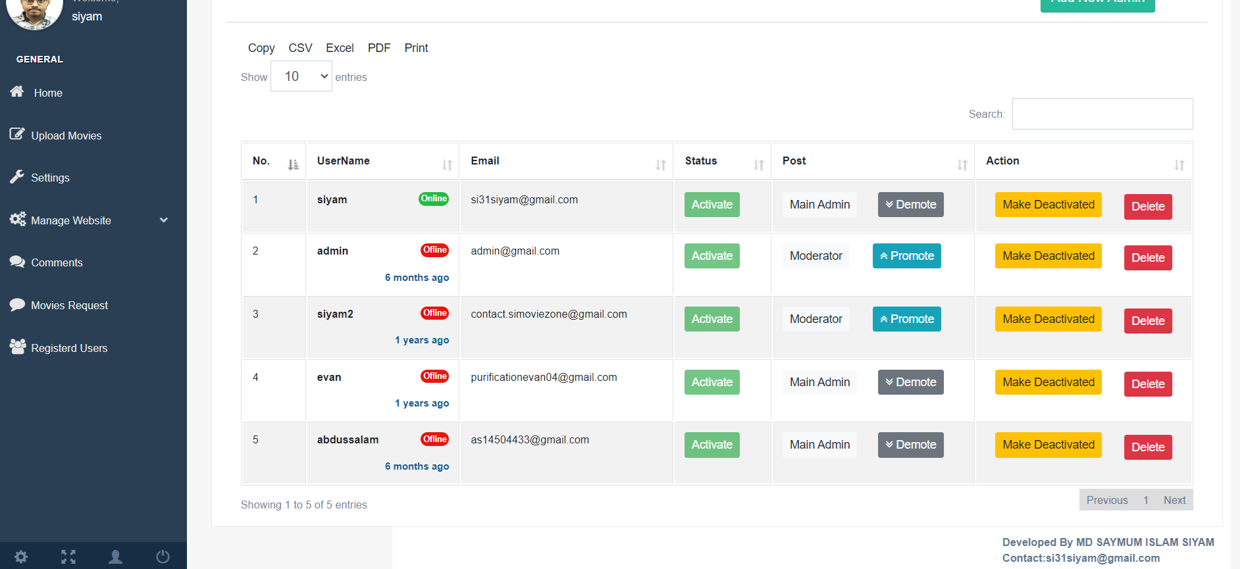The height and width of the screenshot is (569, 1240).
Task: Toggle Activate status for abdussalam
Action: [x=712, y=445]
